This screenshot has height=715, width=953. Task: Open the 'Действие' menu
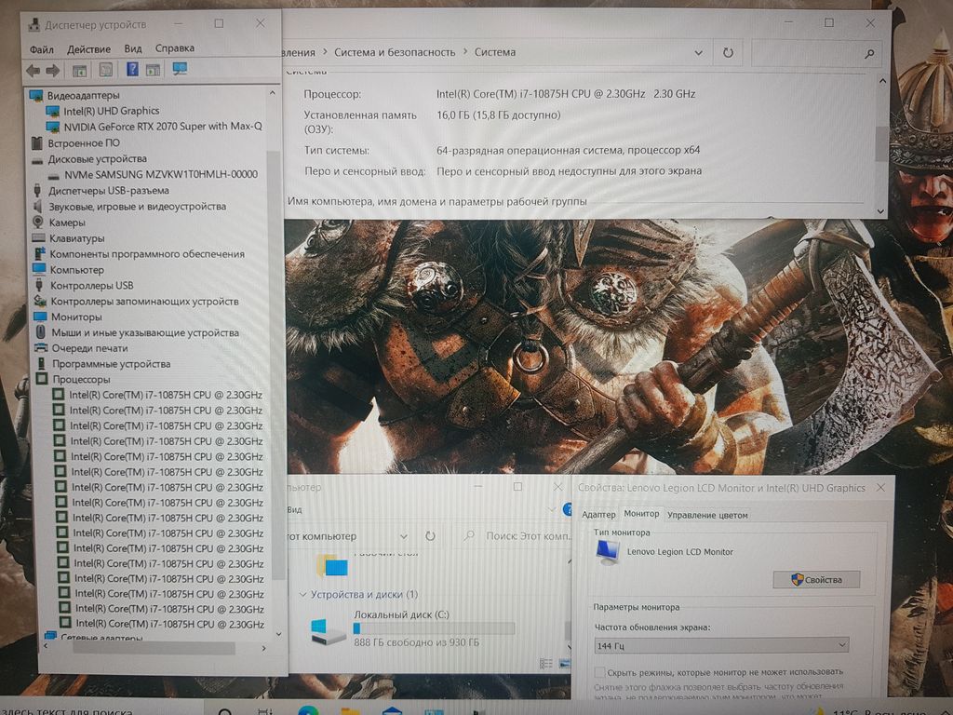[x=88, y=48]
